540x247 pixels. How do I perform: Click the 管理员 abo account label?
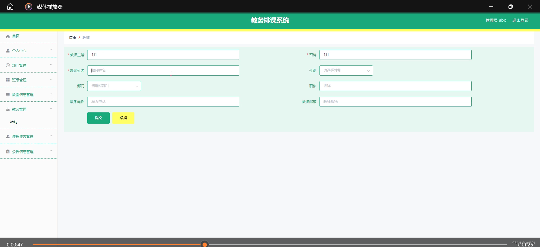click(x=496, y=20)
